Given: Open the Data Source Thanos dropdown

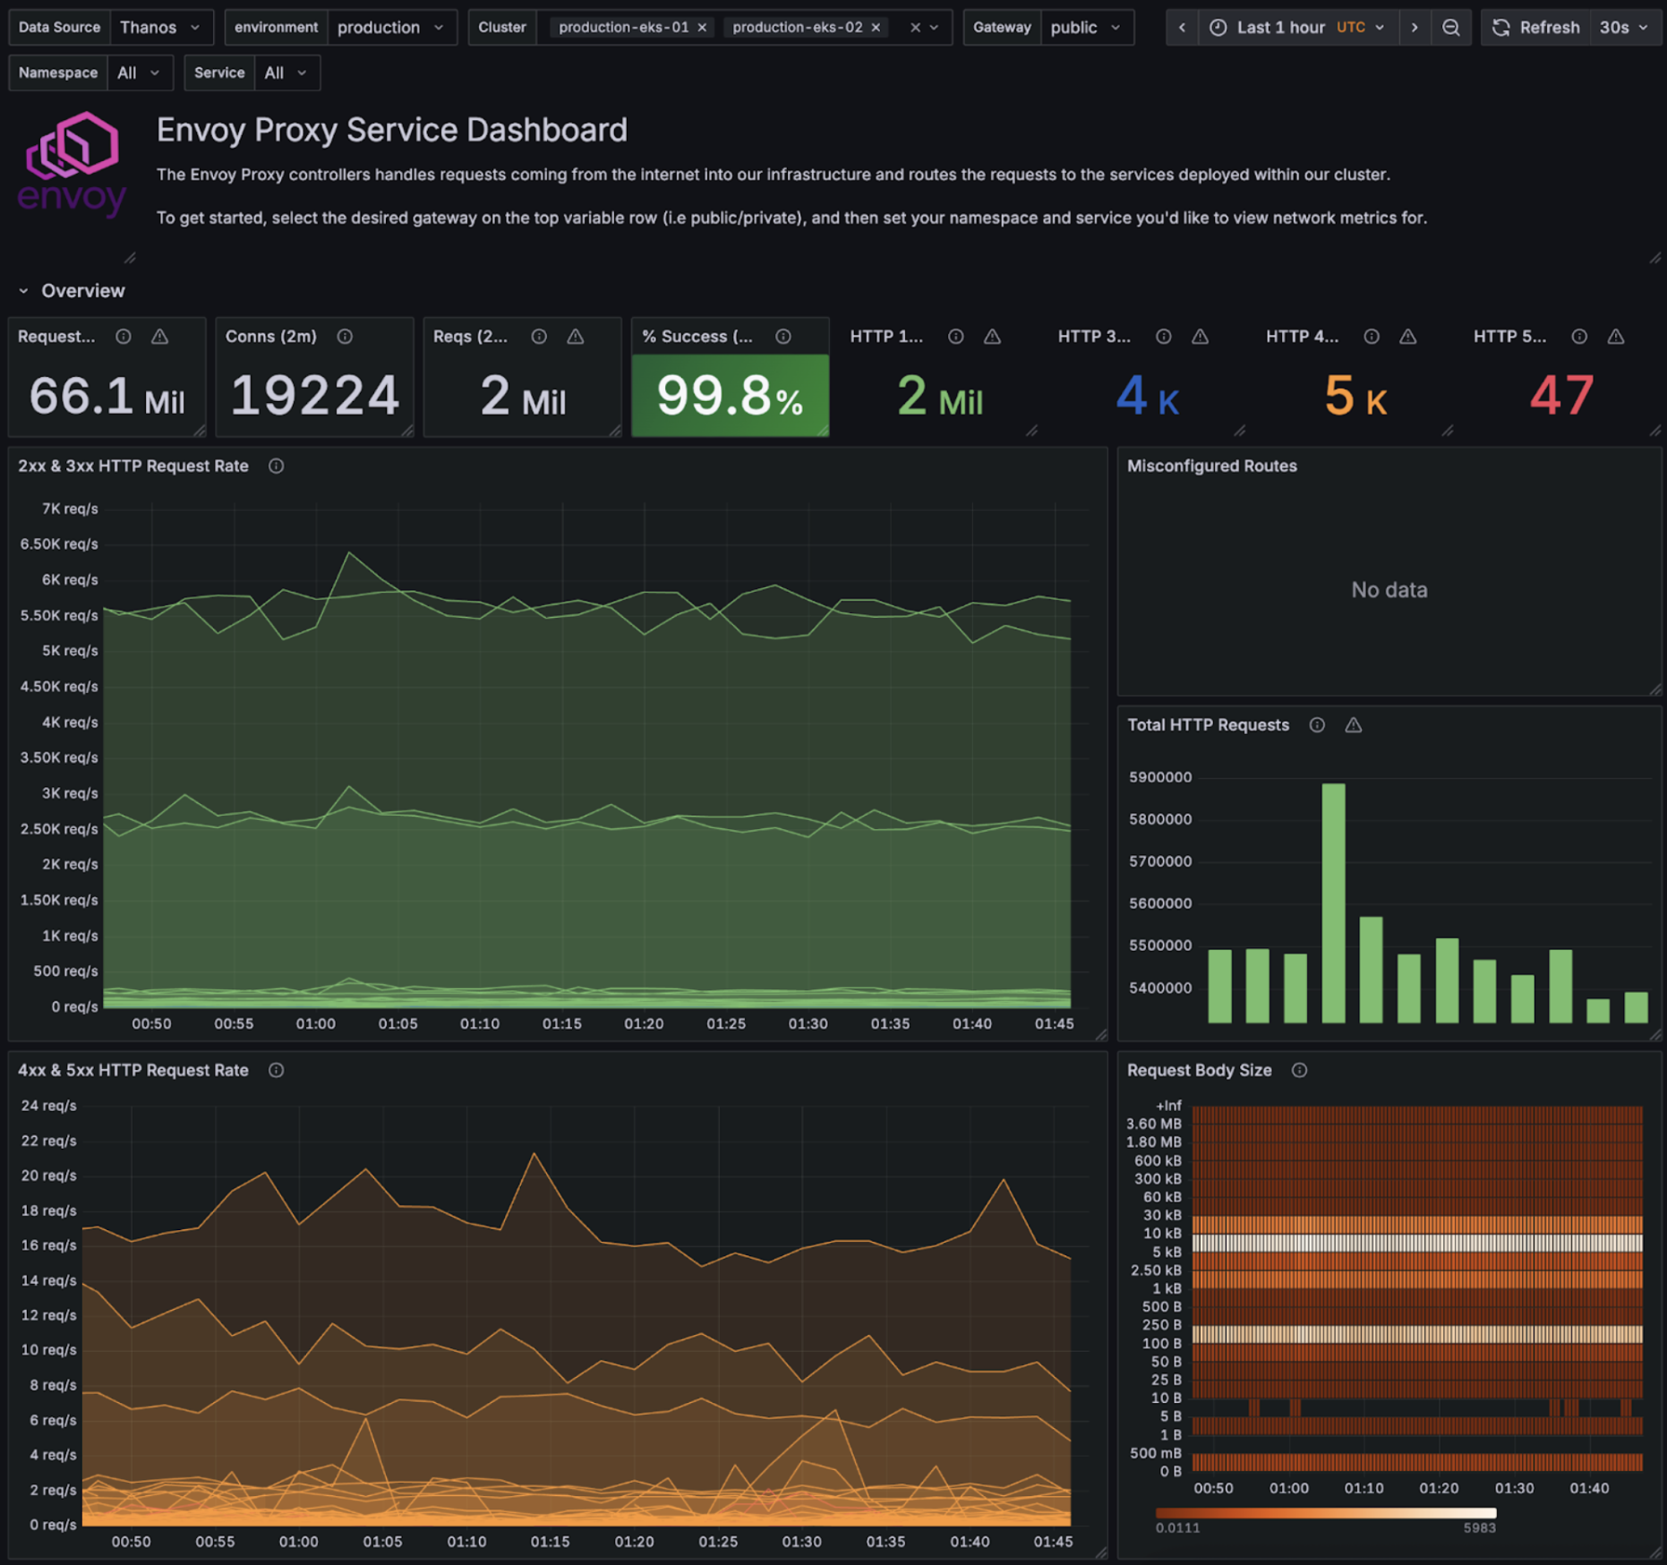Looking at the screenshot, I should coord(160,28).
